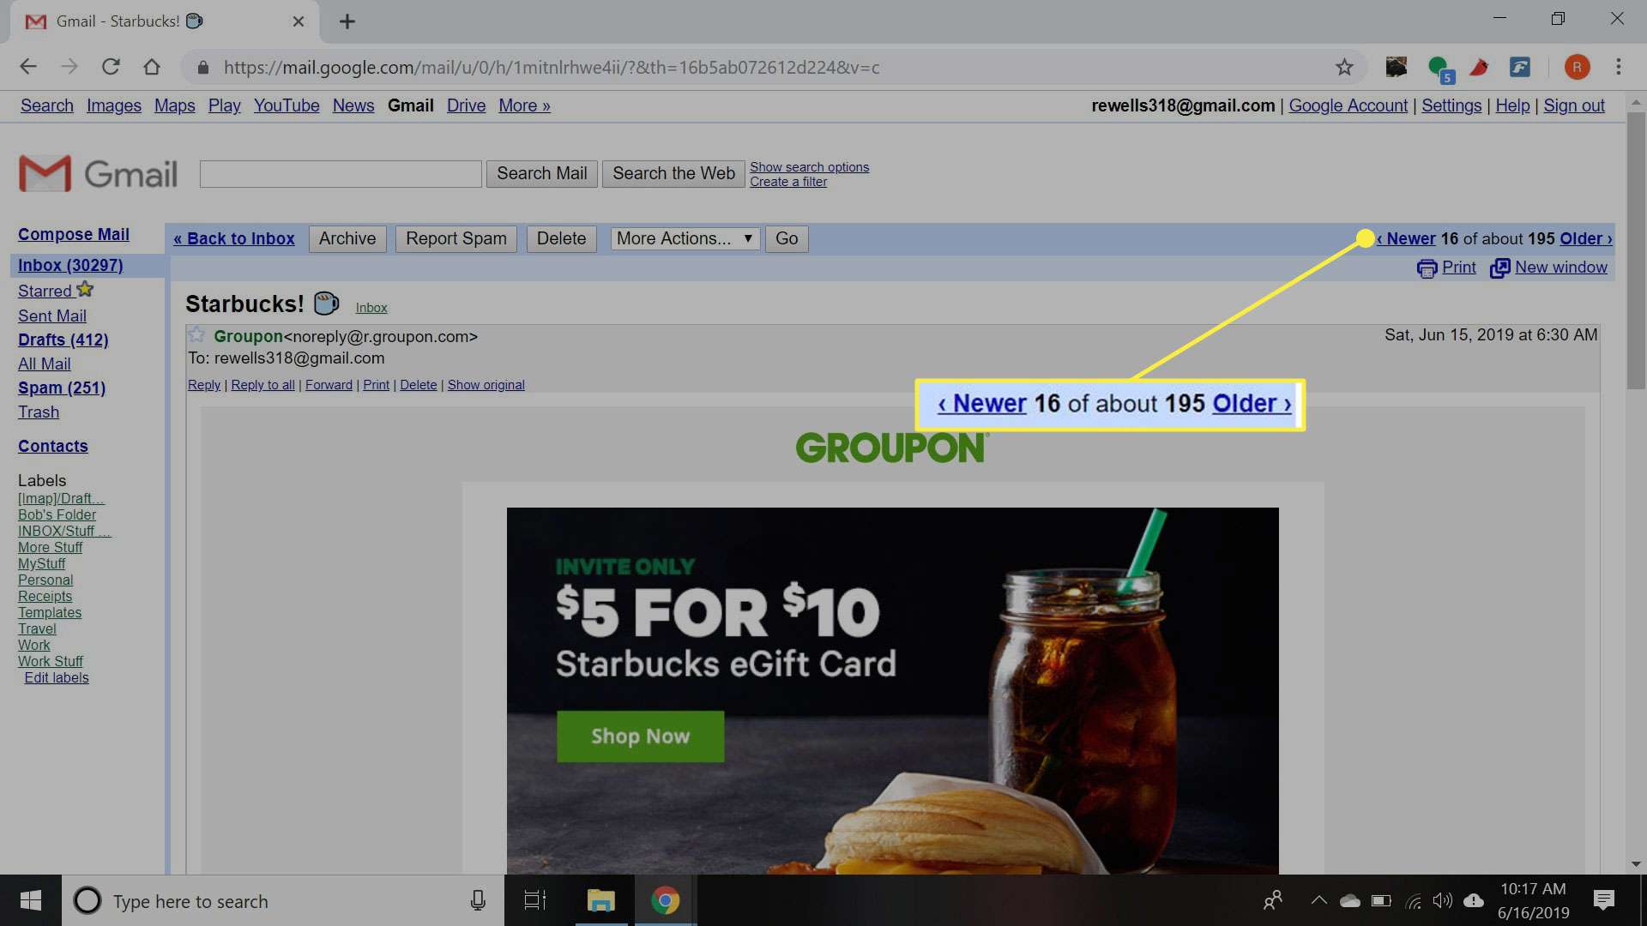Click the Gmail logo

[98, 173]
